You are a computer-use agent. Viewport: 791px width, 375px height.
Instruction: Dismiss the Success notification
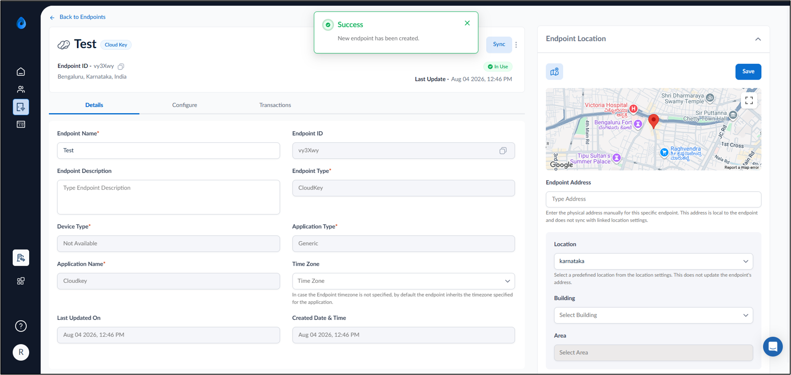467,23
